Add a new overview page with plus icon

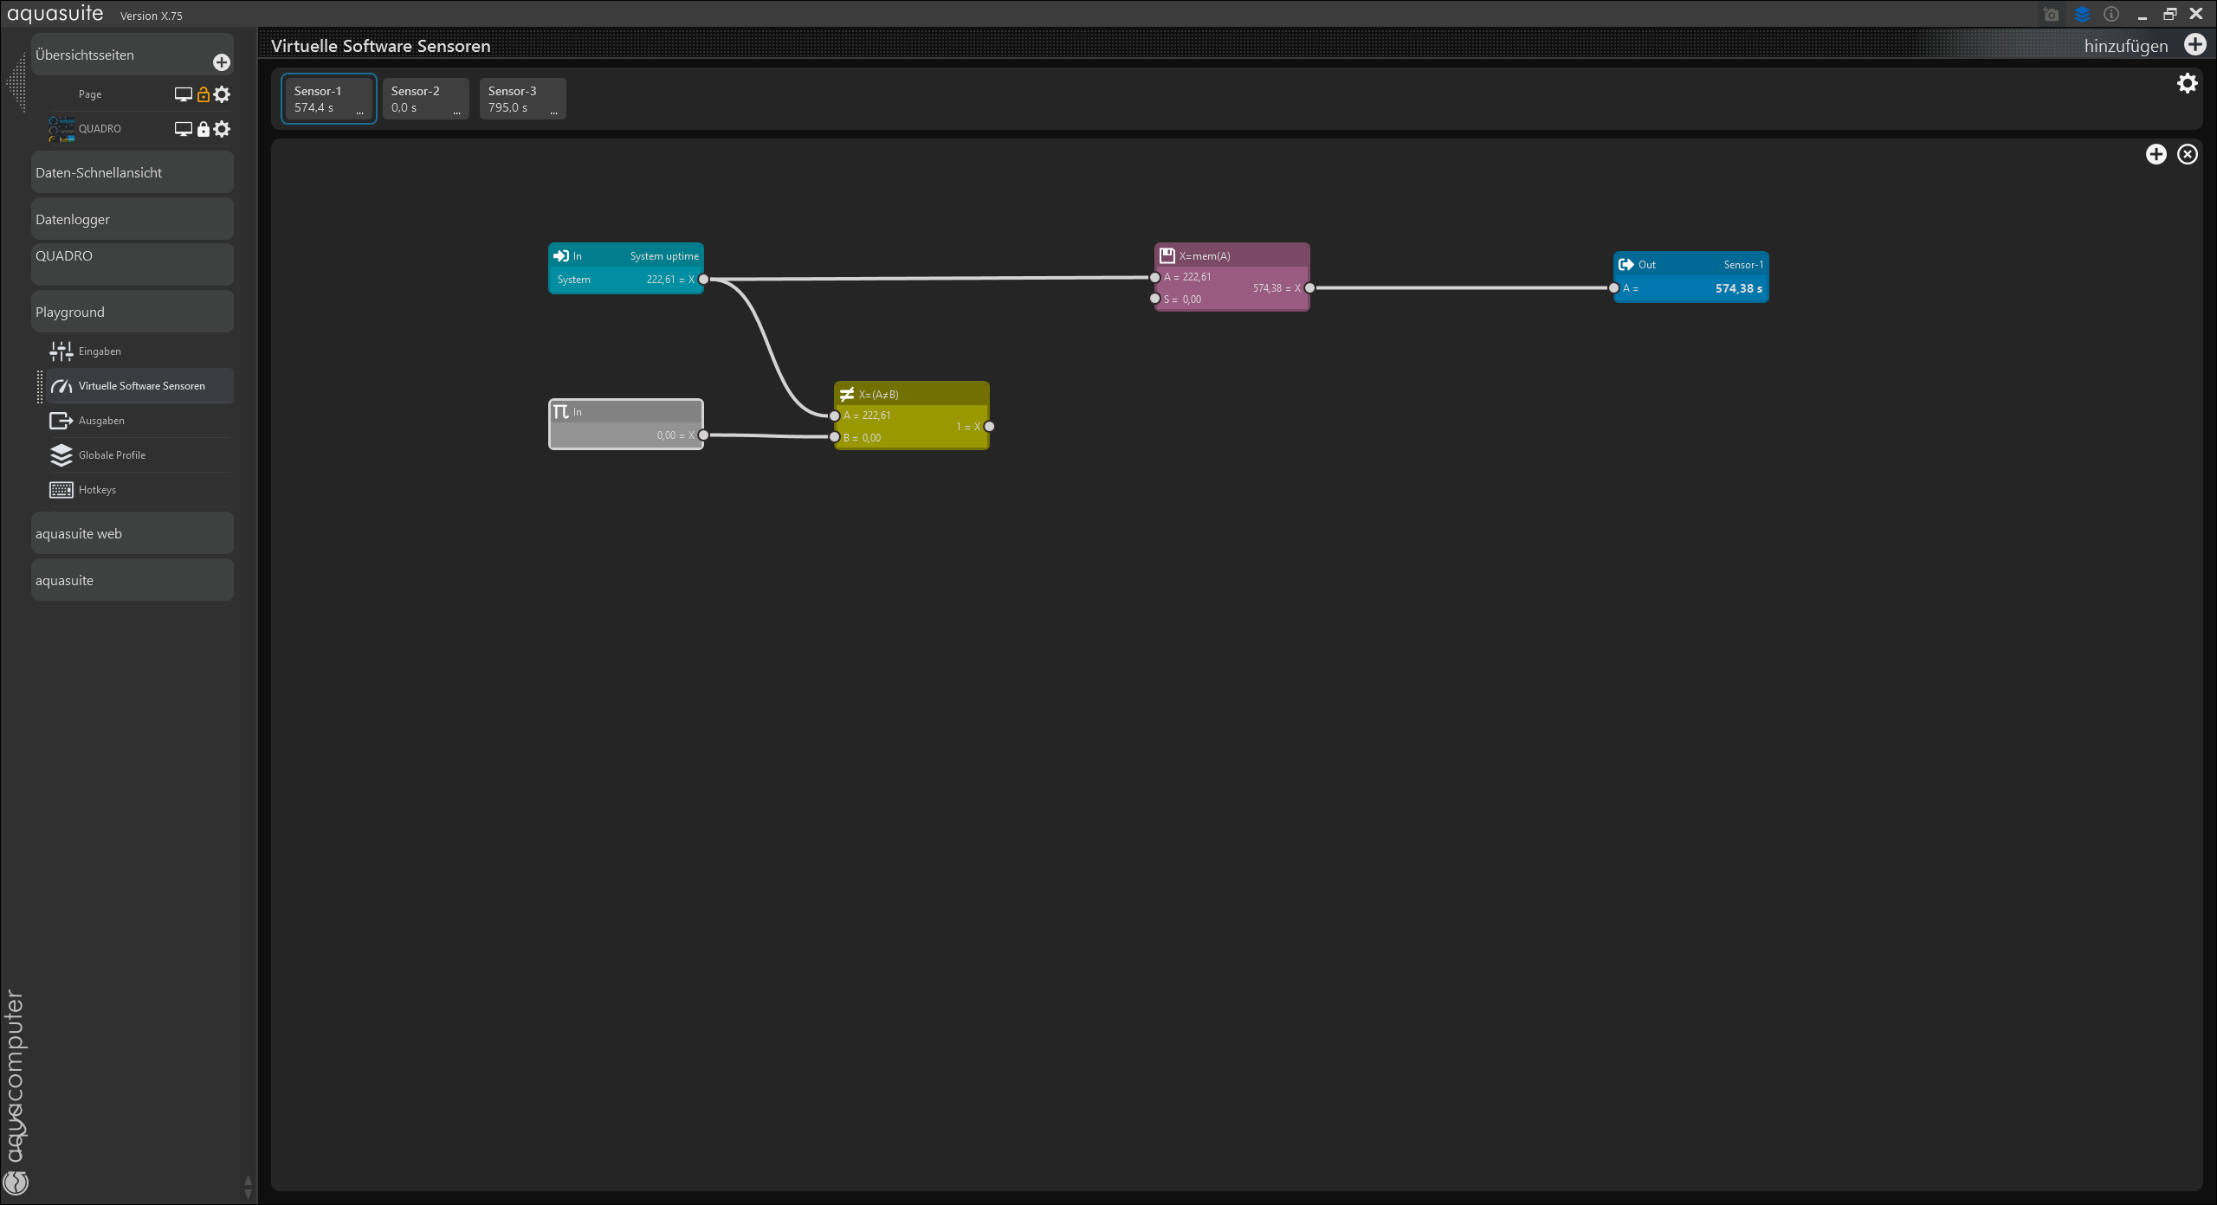coord(222,62)
